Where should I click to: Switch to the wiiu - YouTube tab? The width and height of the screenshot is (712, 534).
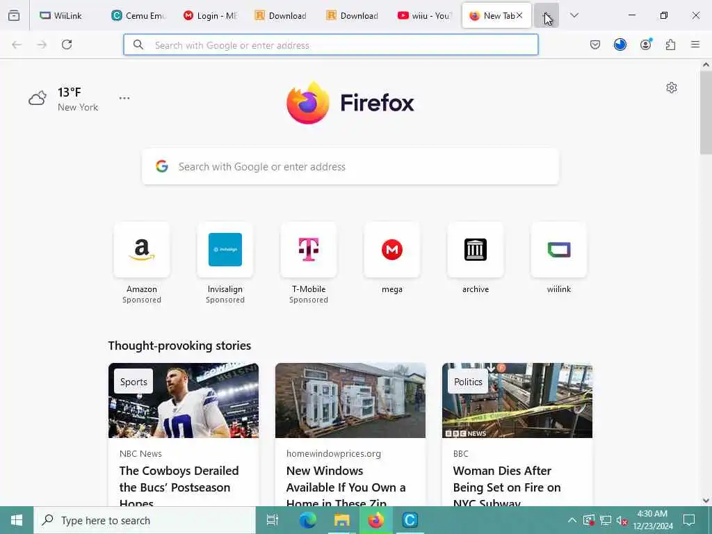pos(425,15)
